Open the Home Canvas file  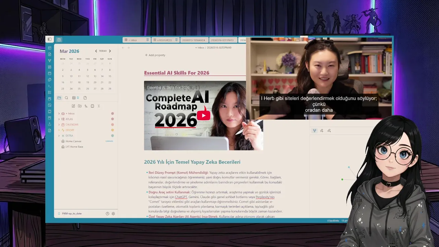(x=73, y=141)
